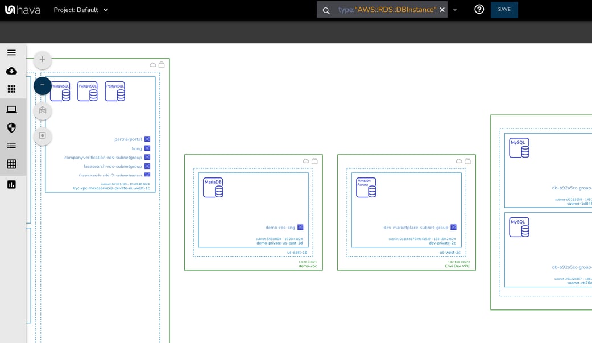This screenshot has width=592, height=343.
Task: Click the lock icon on Envi Dev VPC
Action: (467, 160)
